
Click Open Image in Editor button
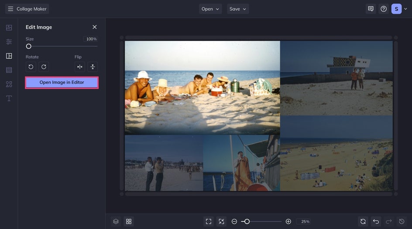coord(62,82)
